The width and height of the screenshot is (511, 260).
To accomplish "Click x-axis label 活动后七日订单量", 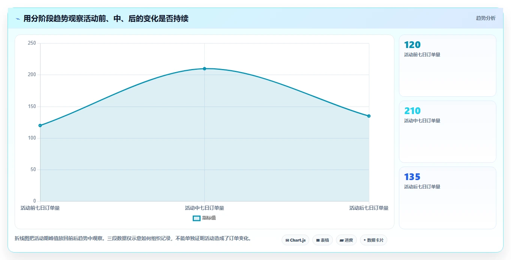I will pyautogui.click(x=369, y=208).
